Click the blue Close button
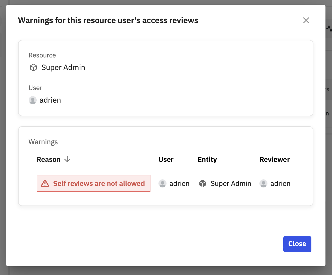Viewport: 332px width, 275px height. click(297, 244)
